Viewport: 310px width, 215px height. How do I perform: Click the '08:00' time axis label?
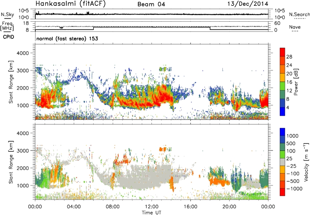click(113, 207)
